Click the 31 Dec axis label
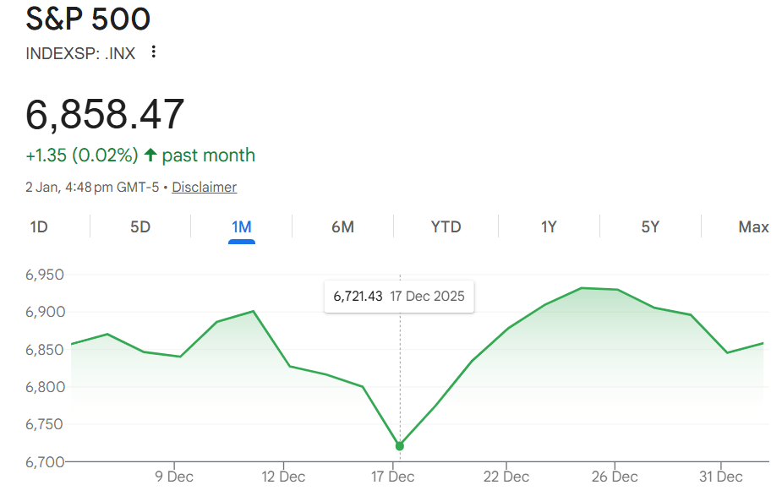782x496 pixels. pyautogui.click(x=720, y=477)
